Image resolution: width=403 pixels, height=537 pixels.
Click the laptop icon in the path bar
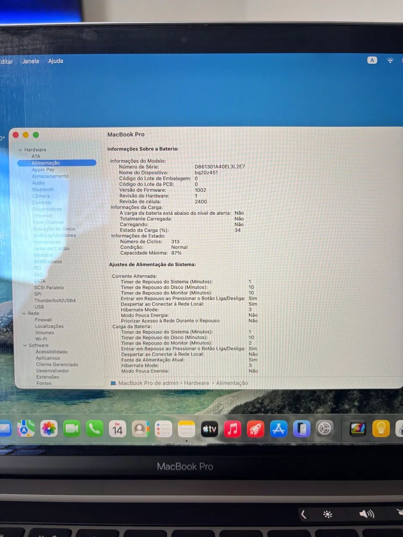113,383
